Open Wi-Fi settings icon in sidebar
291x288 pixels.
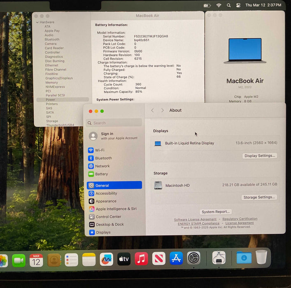pos(91,150)
